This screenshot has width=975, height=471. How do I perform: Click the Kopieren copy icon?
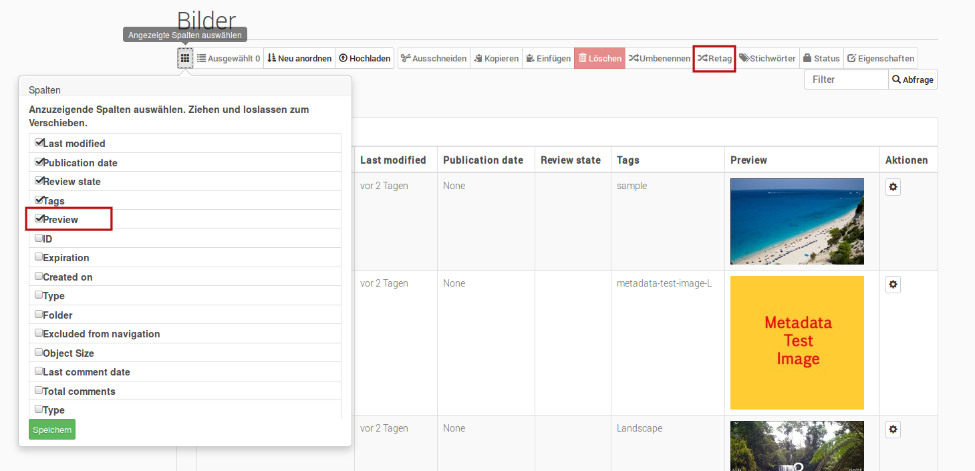click(496, 57)
